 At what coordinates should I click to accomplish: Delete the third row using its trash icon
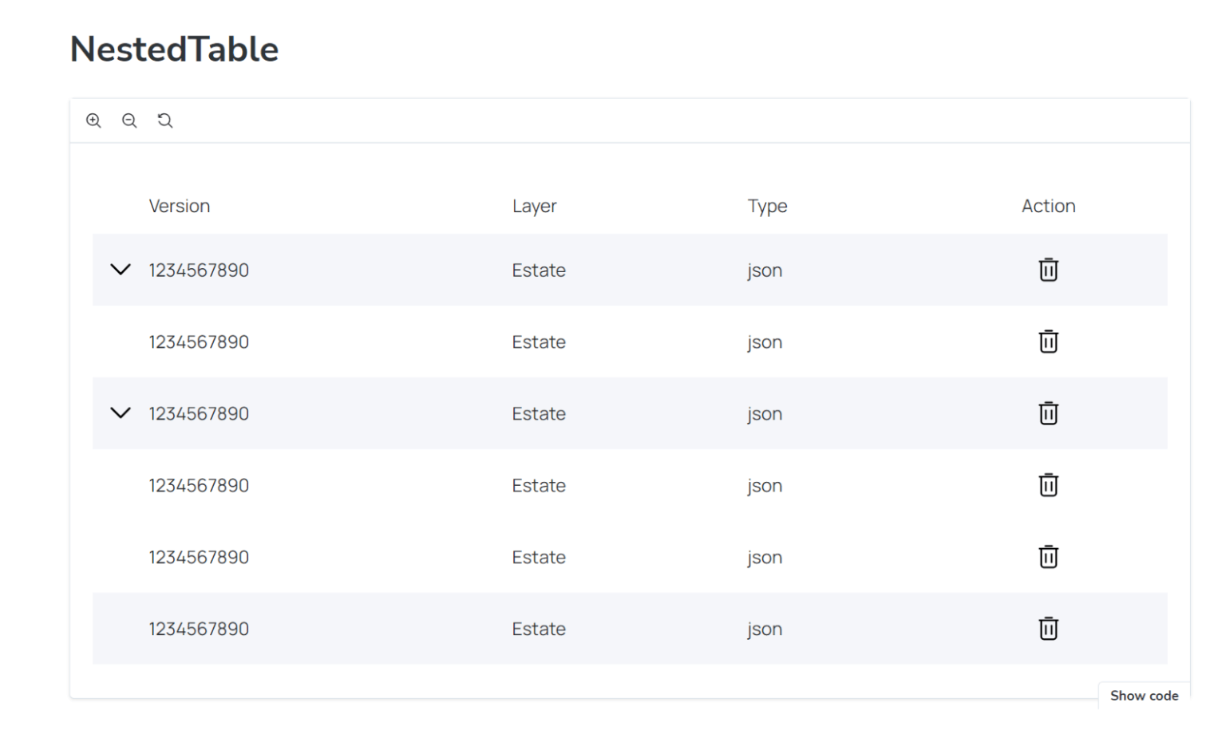(x=1048, y=413)
